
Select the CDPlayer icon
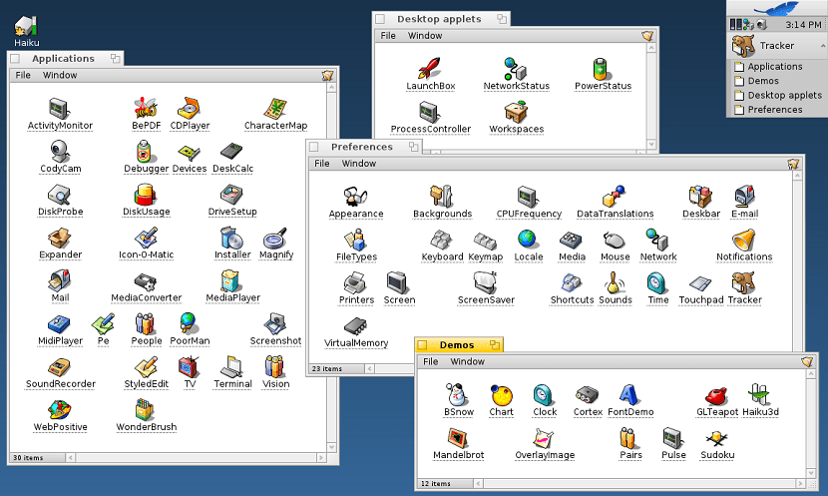pos(190,109)
